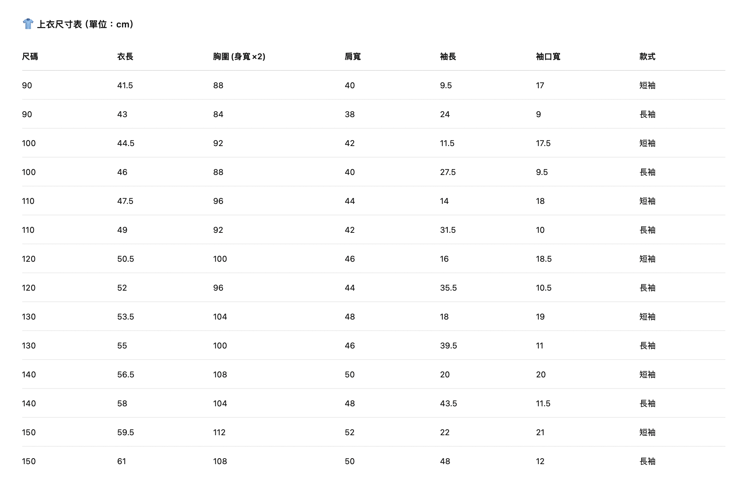Click the 10.5 cuff width cell
This screenshot has height=496, width=745.
[x=543, y=288]
